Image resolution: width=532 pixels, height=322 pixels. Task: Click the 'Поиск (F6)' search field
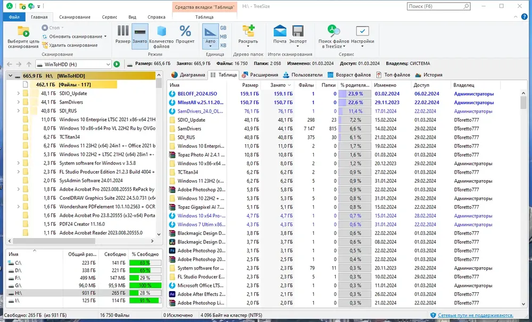(x=434, y=6)
